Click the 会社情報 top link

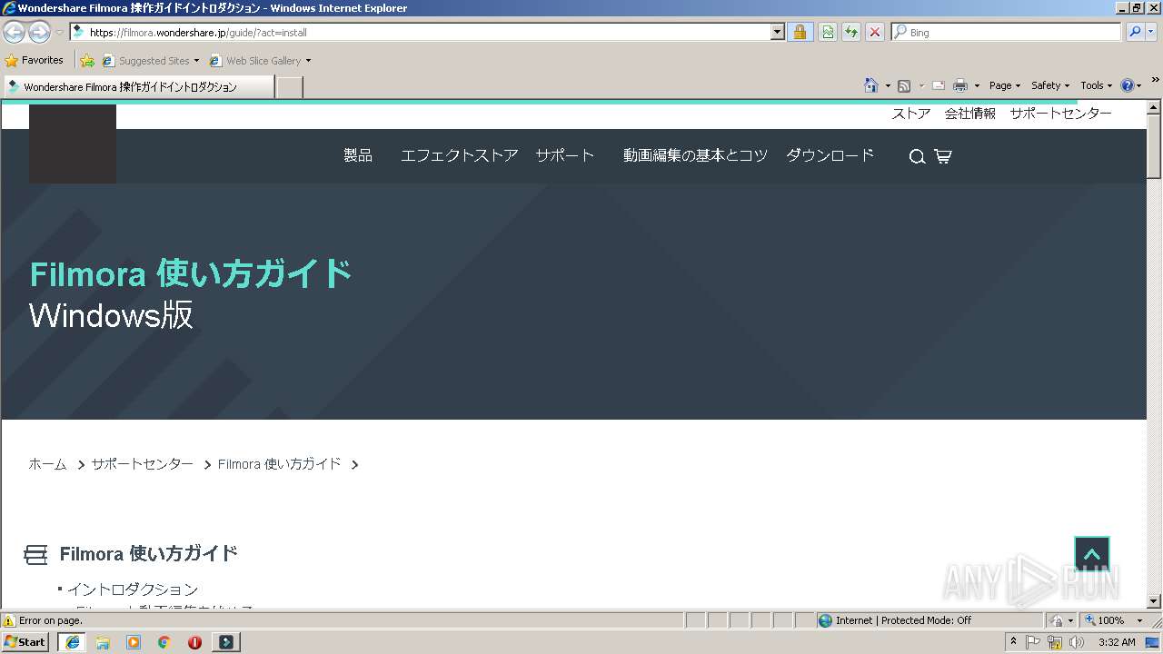tap(969, 114)
